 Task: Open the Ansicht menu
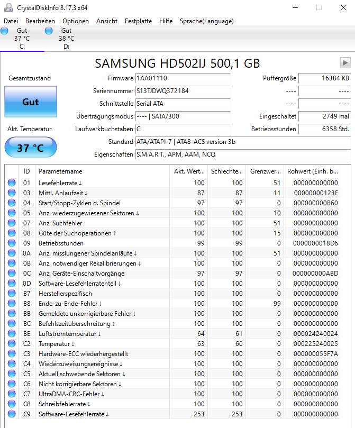[x=107, y=21]
